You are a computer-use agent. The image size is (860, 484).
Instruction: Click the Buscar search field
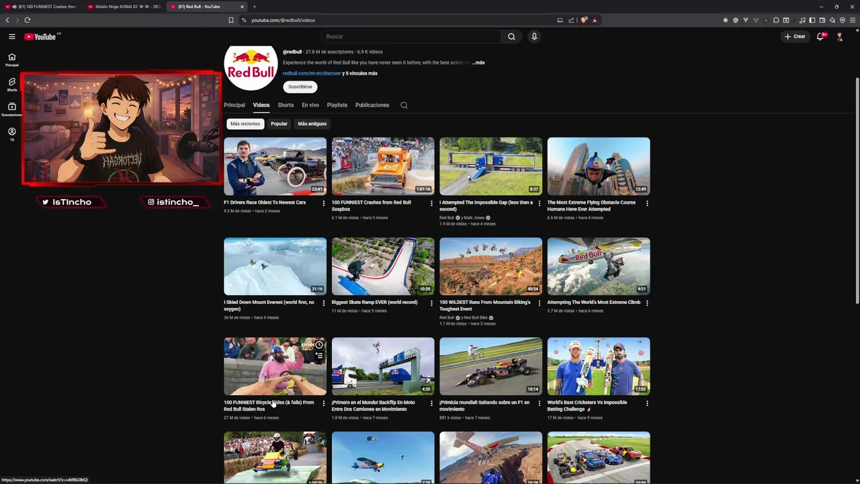tap(411, 36)
